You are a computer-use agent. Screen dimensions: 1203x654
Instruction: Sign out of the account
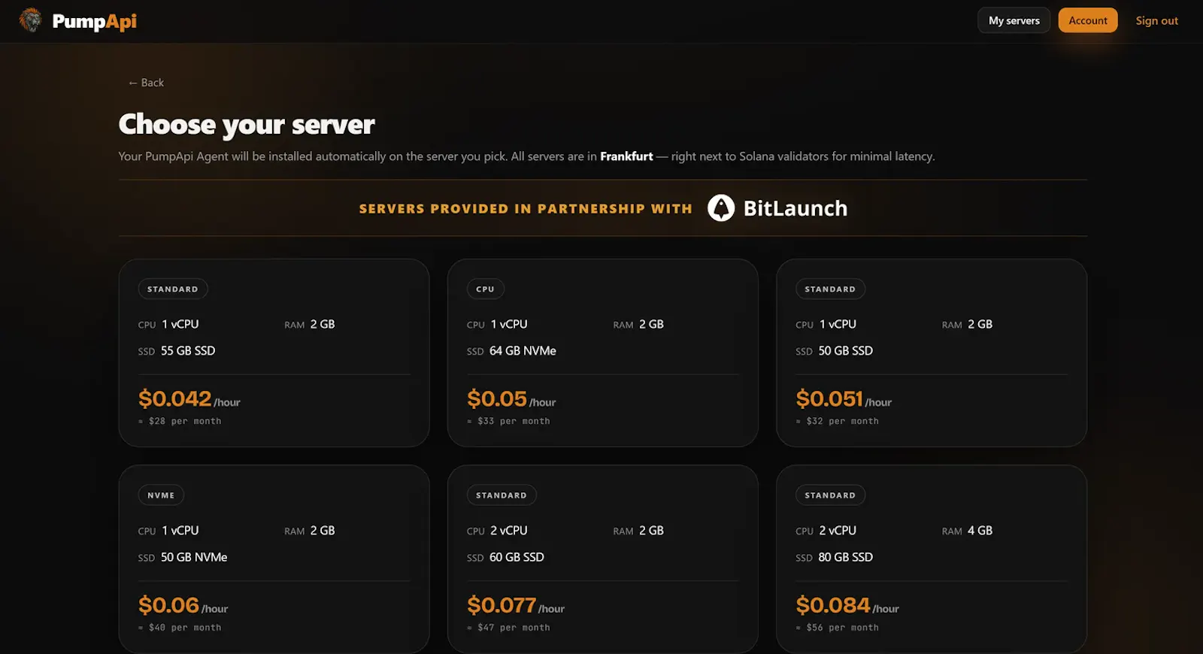[x=1156, y=20]
